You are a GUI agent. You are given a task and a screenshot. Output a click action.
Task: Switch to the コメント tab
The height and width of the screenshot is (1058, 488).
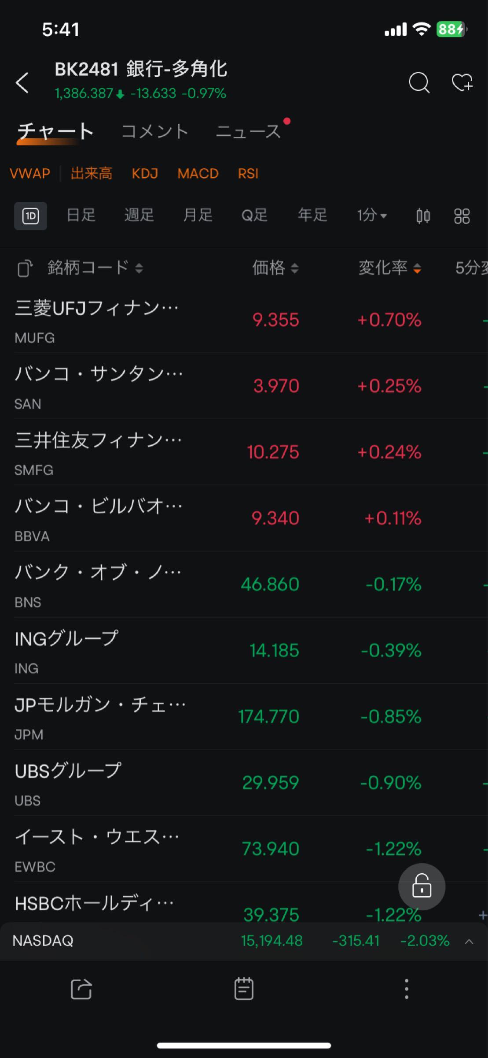[x=155, y=130]
